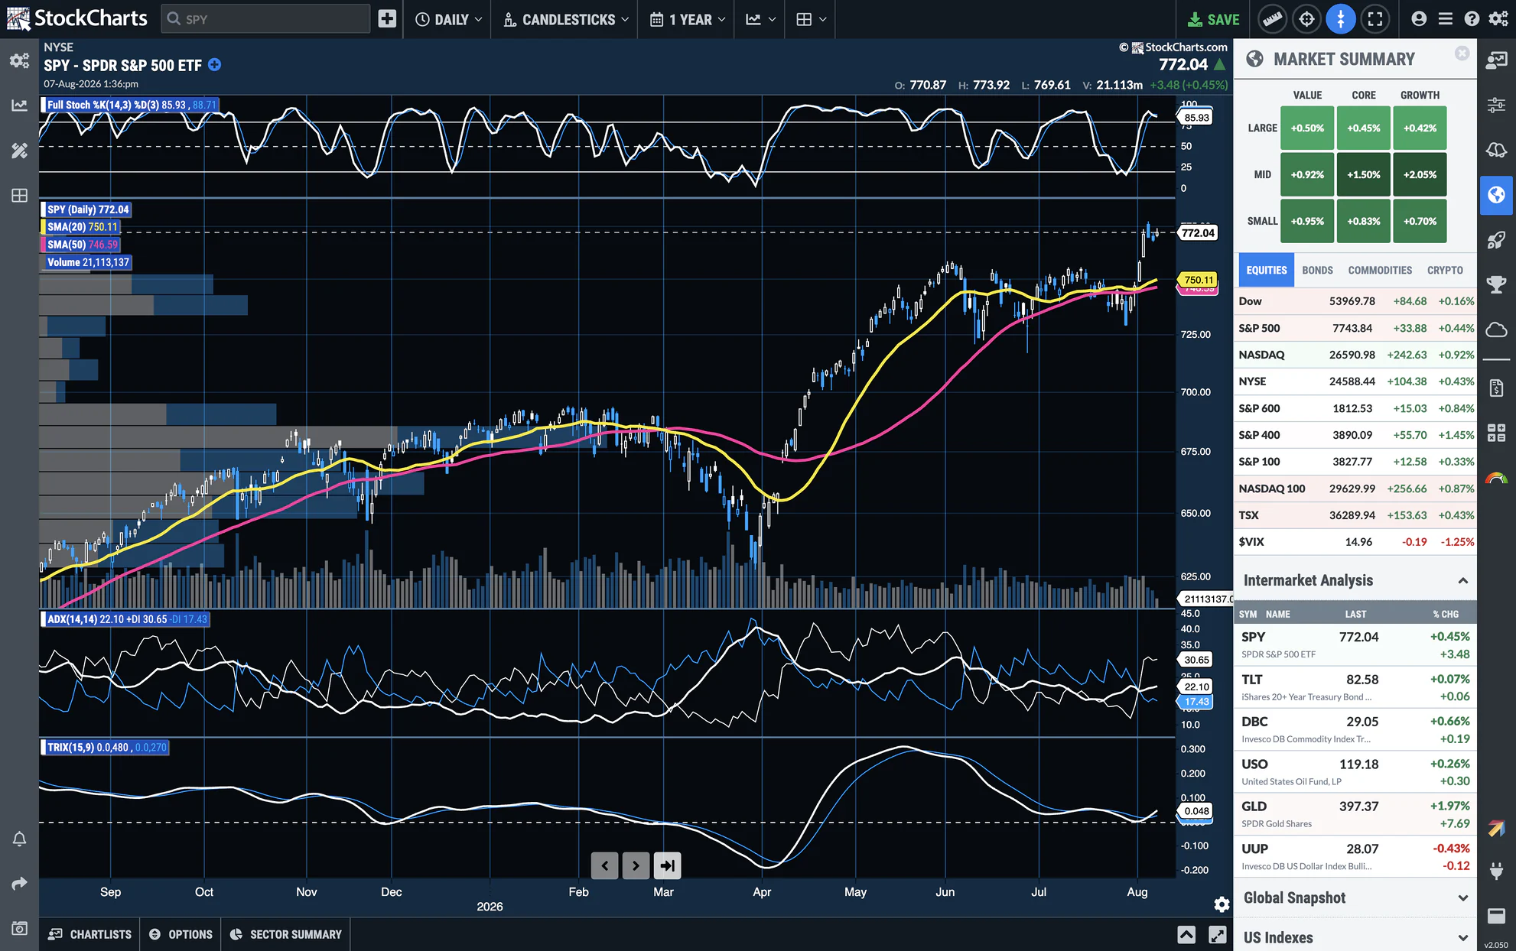This screenshot has width=1516, height=951.
Task: Open the 1 Year range dropdown
Action: tap(688, 19)
